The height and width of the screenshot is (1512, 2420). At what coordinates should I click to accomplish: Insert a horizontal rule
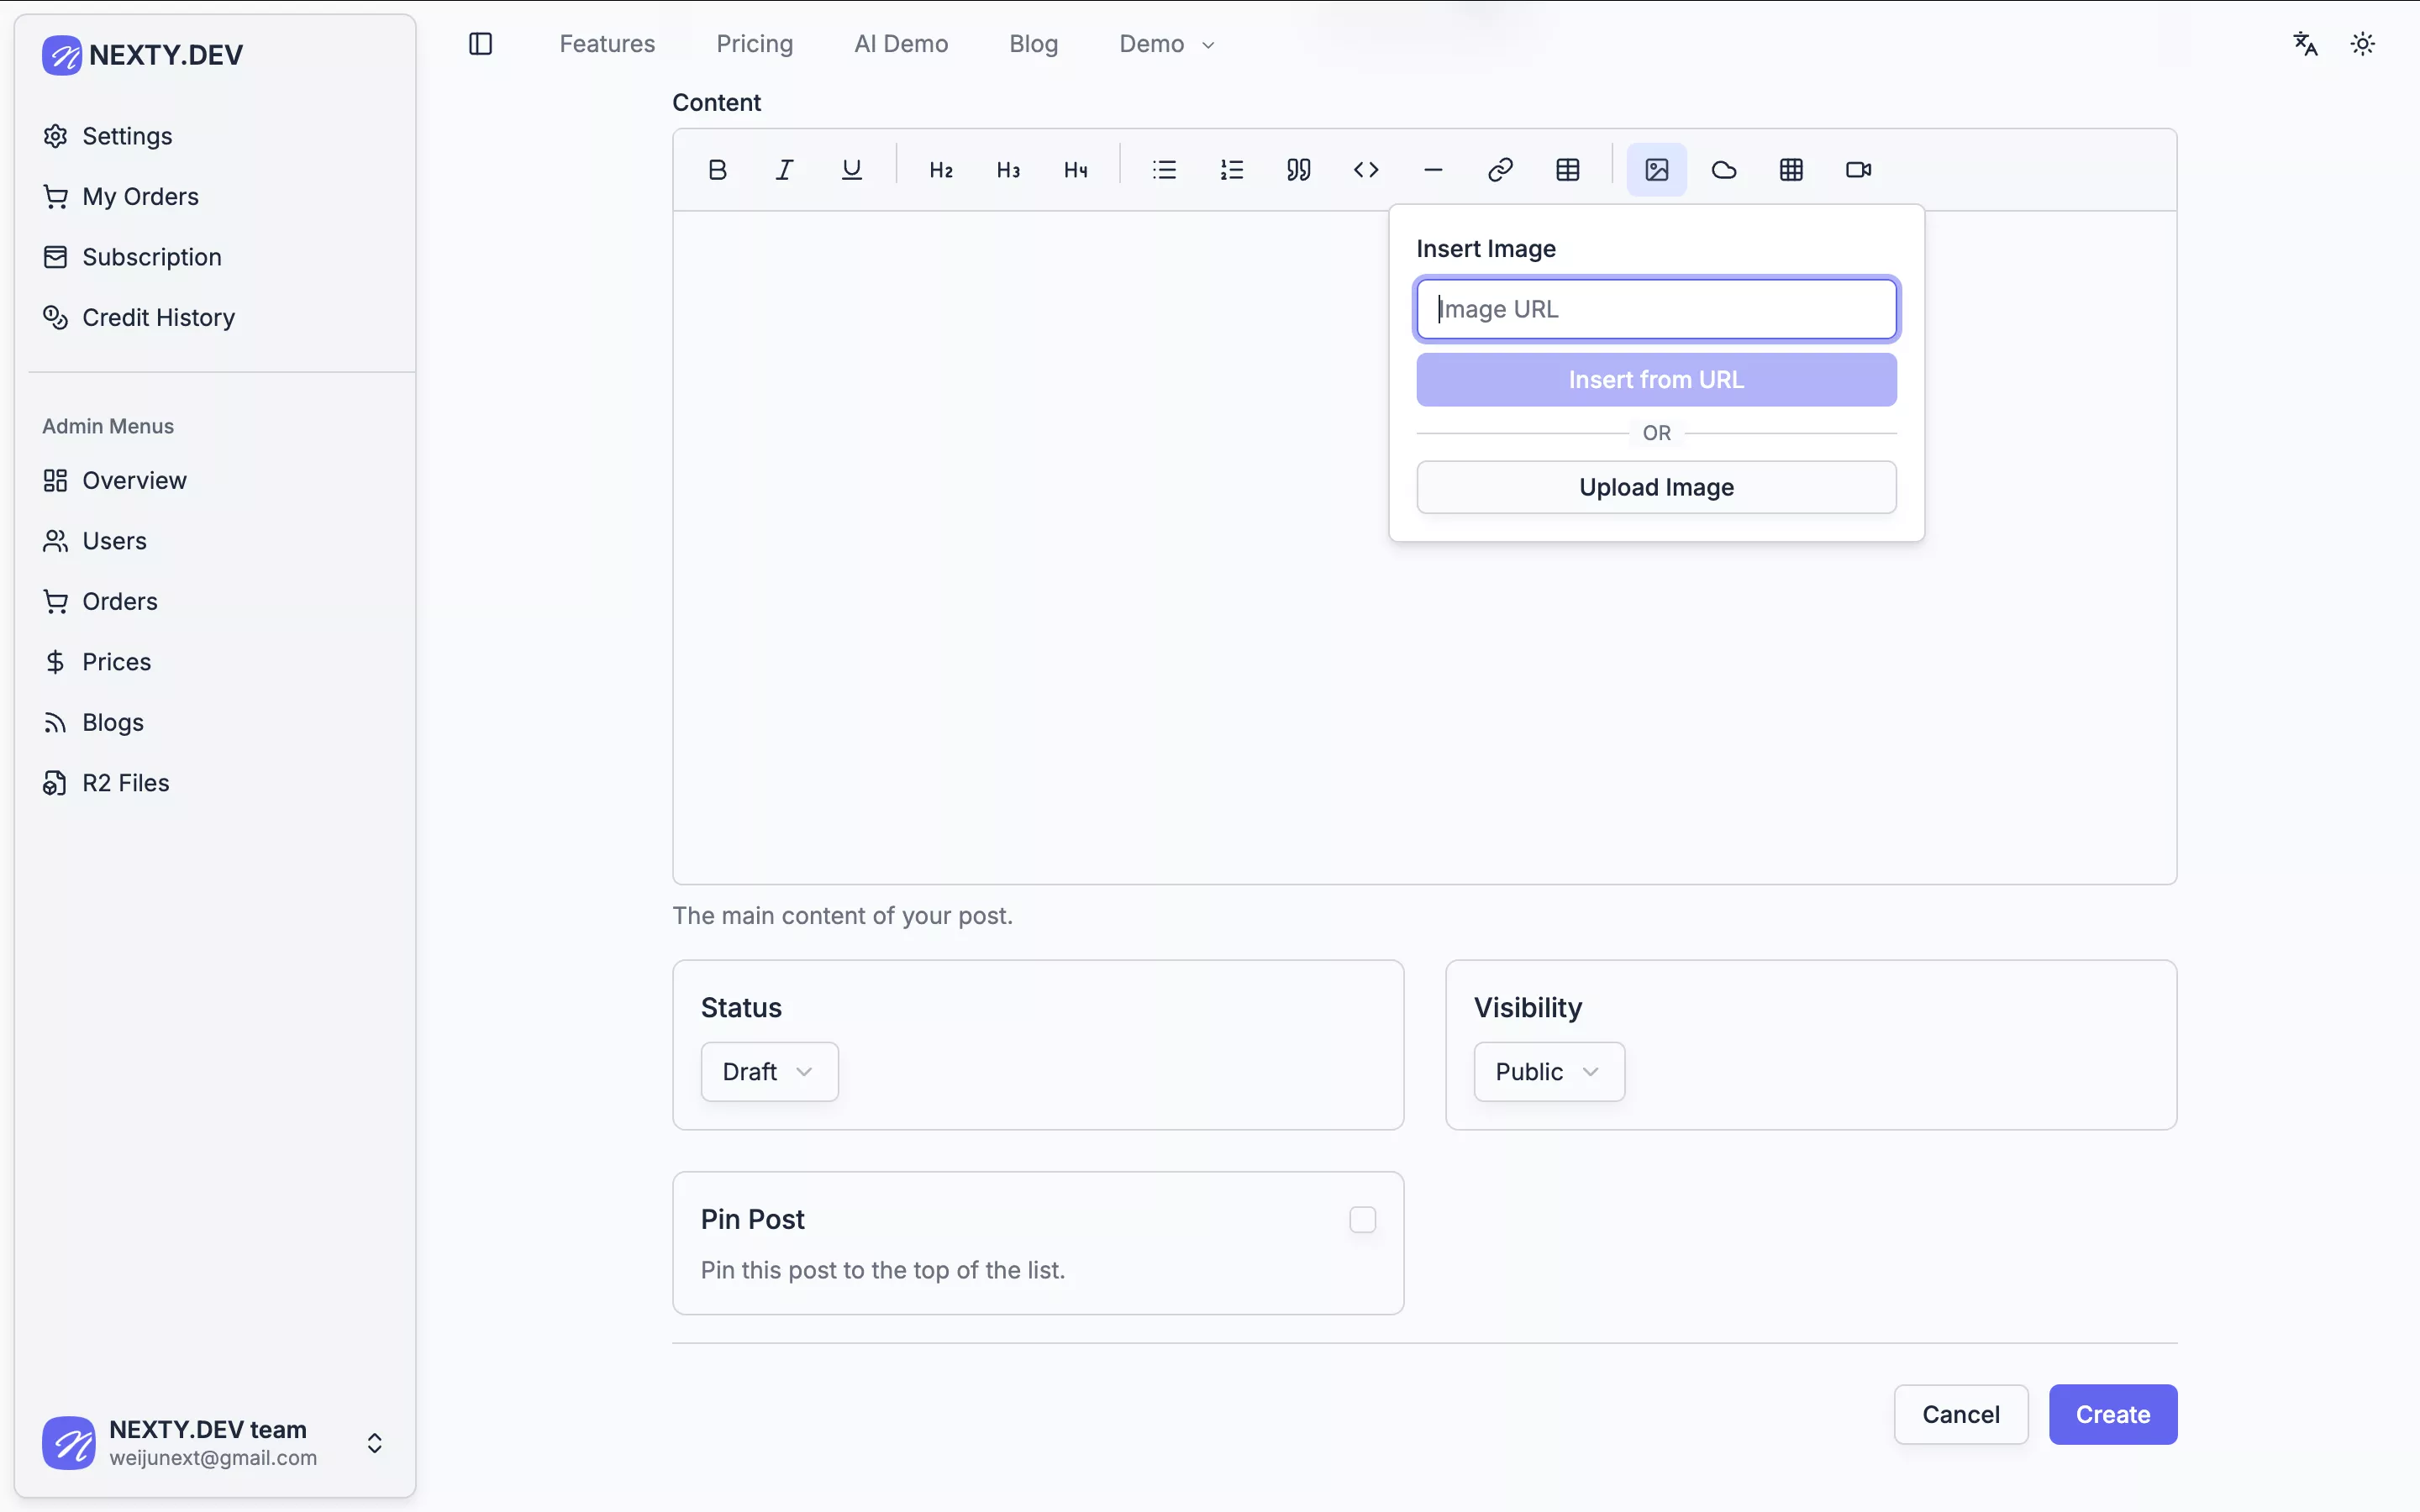[1433, 170]
